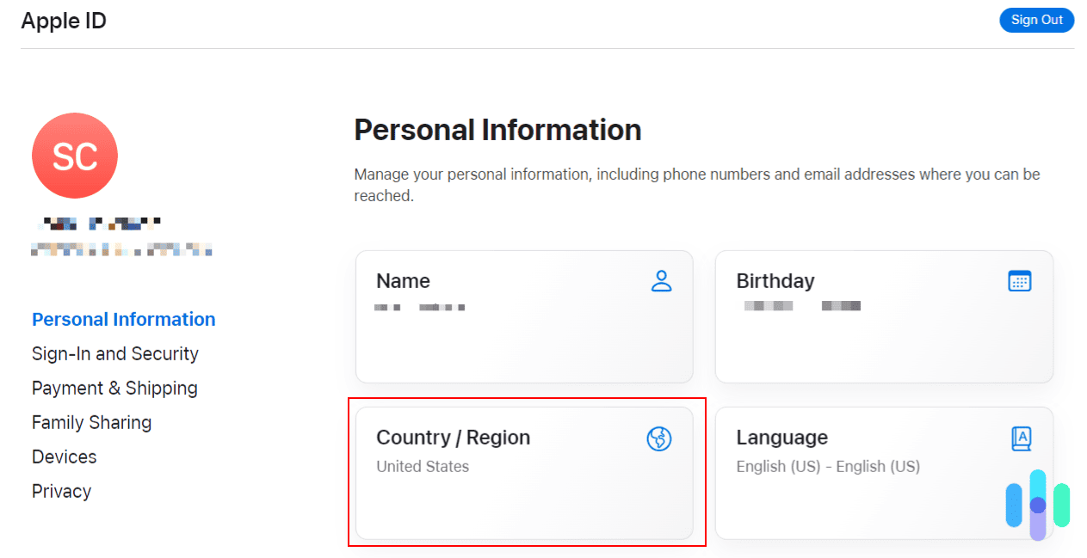Click the globe icon on Country / Region card
The height and width of the screenshot is (558, 1087).
(661, 438)
